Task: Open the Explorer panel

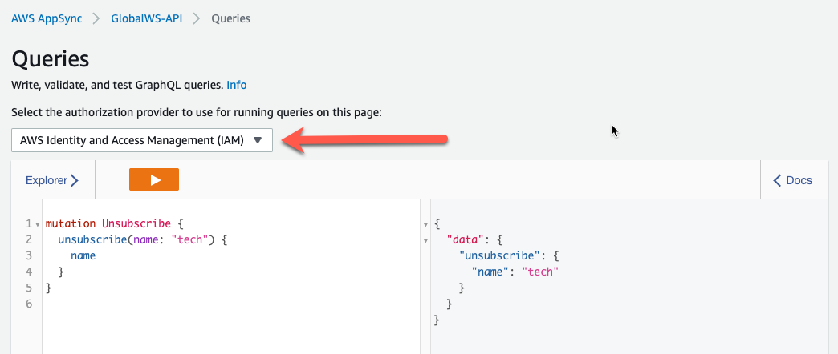Action: coord(52,180)
